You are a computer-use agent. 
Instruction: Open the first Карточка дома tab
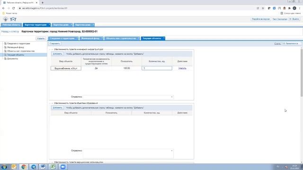click(x=61, y=25)
